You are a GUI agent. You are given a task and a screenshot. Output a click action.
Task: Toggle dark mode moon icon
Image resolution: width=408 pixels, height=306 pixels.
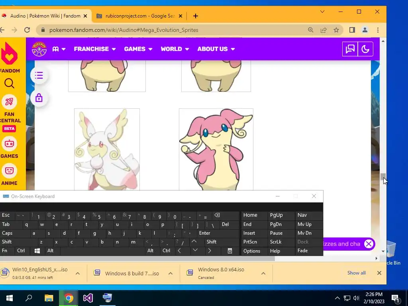(365, 49)
